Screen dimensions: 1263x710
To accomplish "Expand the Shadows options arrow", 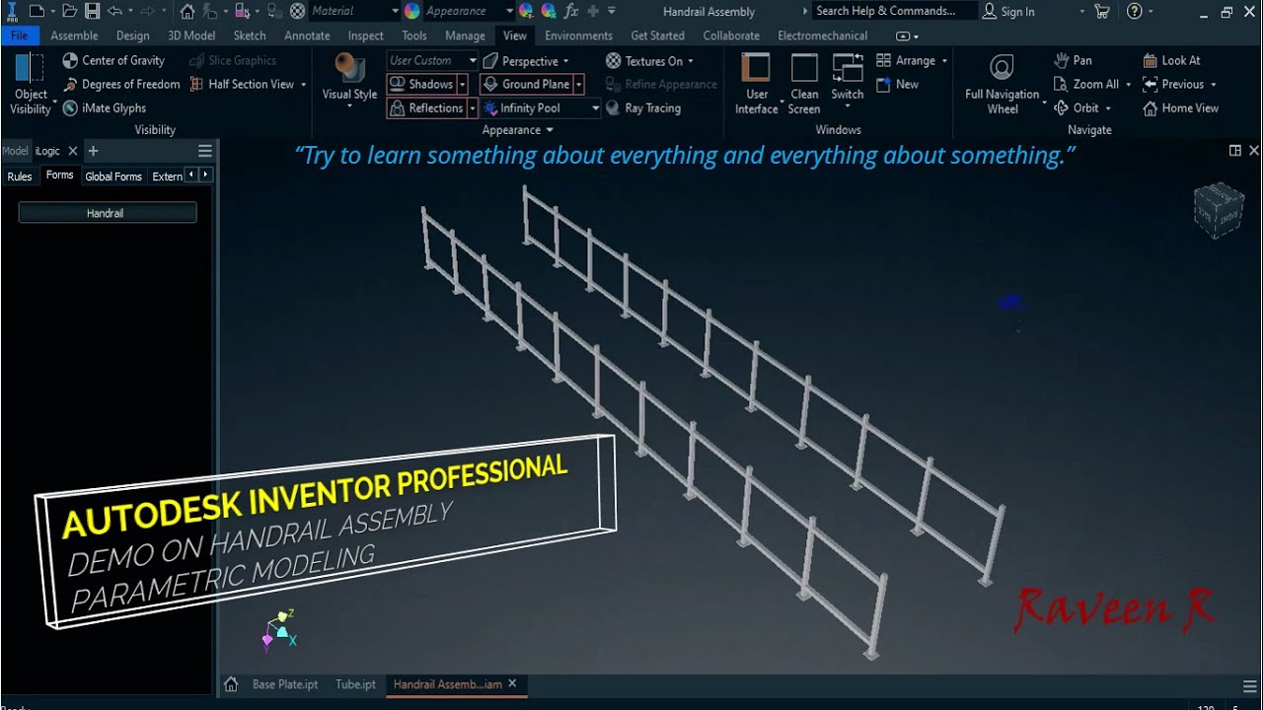I will point(462,84).
